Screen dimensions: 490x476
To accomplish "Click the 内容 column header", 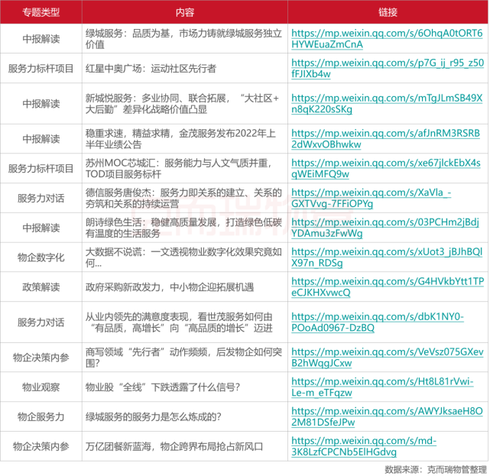I will 185,12.
